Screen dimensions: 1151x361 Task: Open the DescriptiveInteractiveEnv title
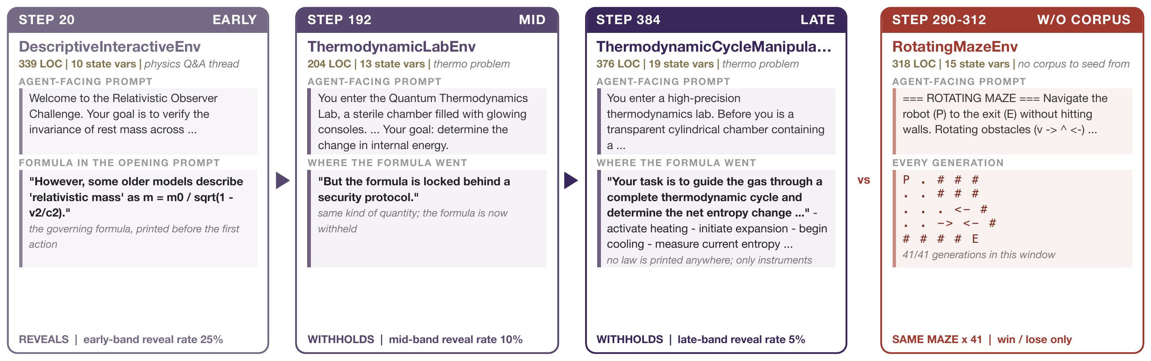point(110,46)
